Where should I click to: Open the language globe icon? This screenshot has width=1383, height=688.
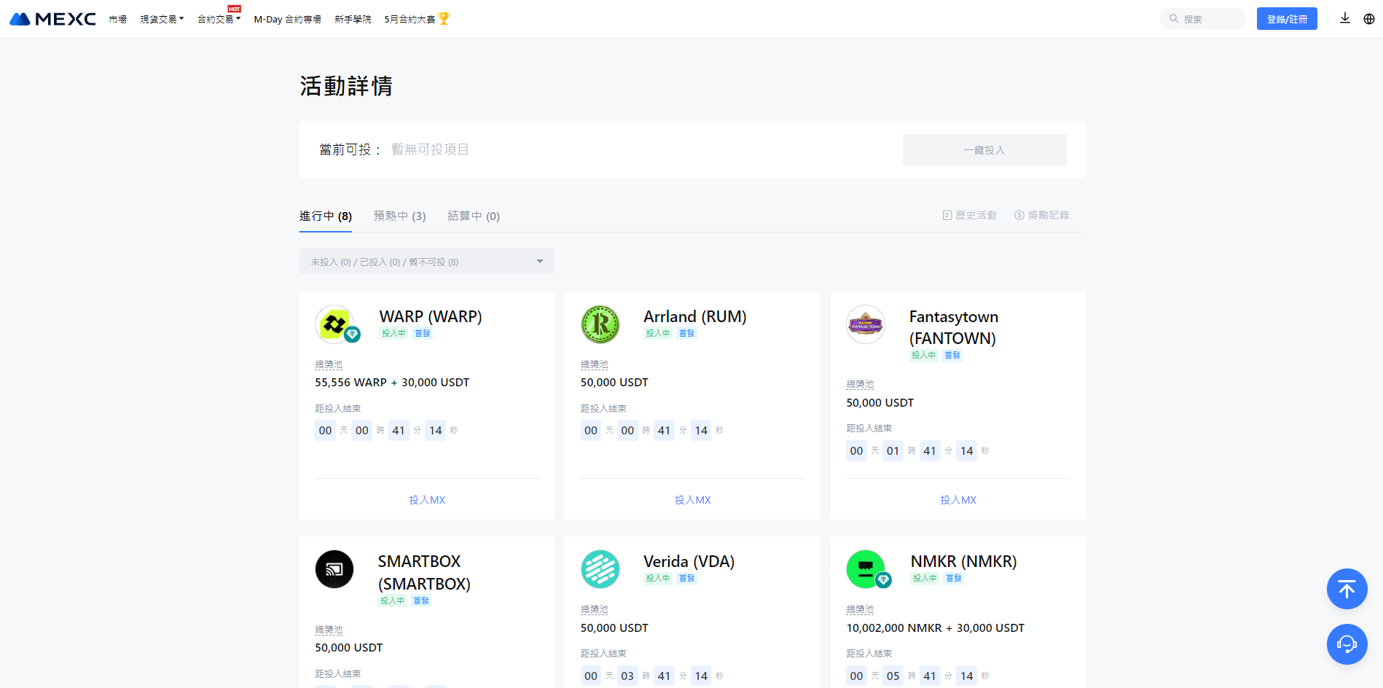click(x=1369, y=19)
